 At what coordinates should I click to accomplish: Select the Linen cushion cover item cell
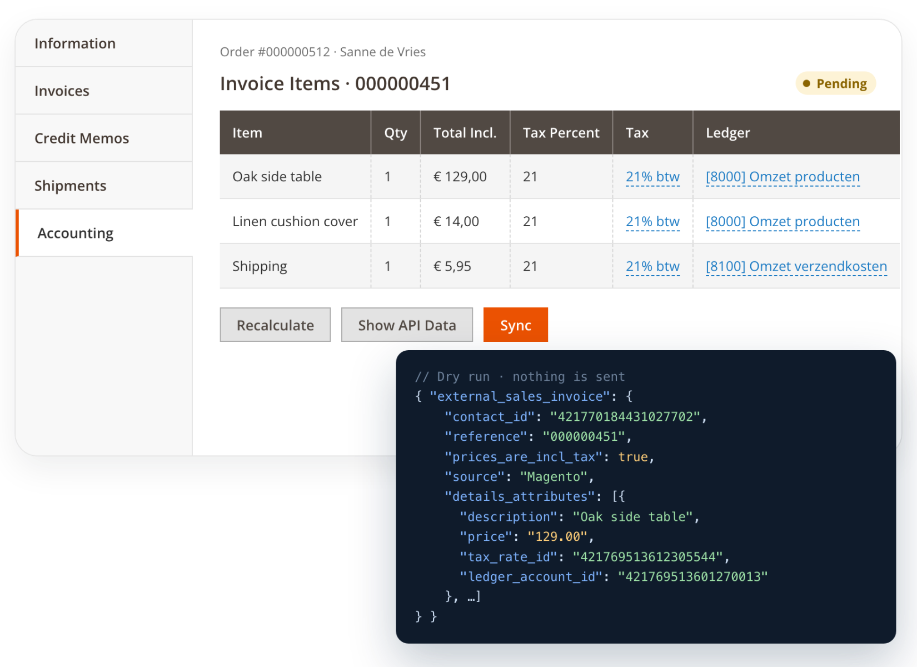point(295,221)
